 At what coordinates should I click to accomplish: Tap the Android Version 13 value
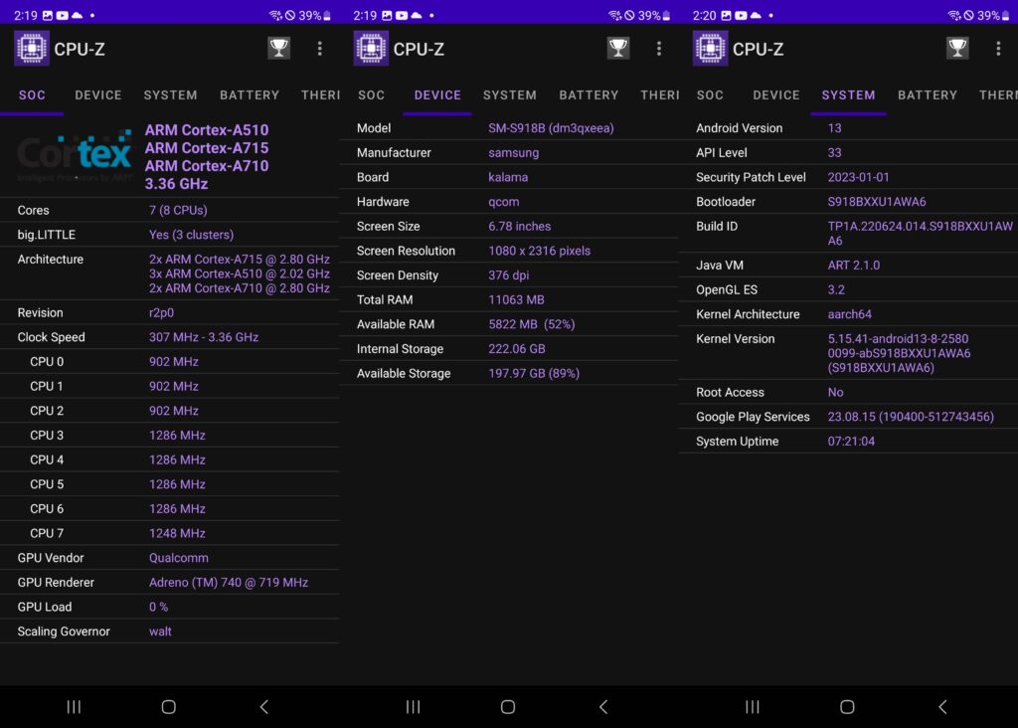pyautogui.click(x=835, y=128)
